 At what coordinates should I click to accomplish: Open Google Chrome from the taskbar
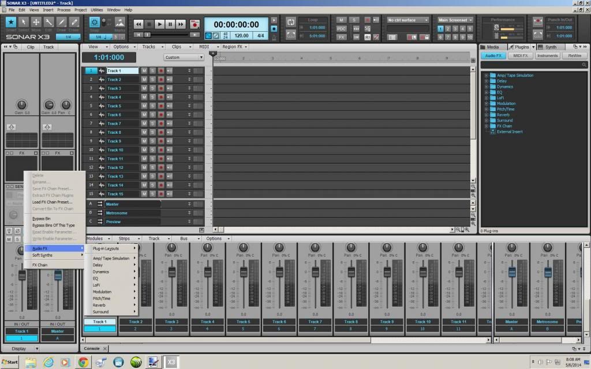pyautogui.click(x=83, y=362)
